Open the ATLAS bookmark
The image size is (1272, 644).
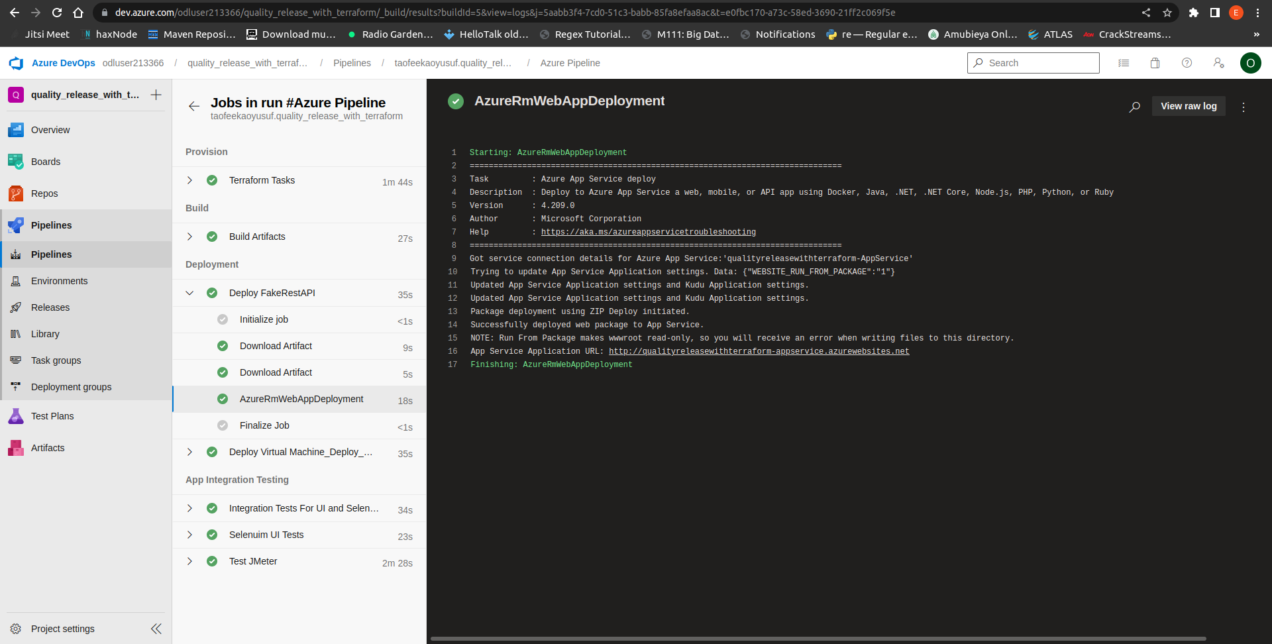coord(1051,34)
